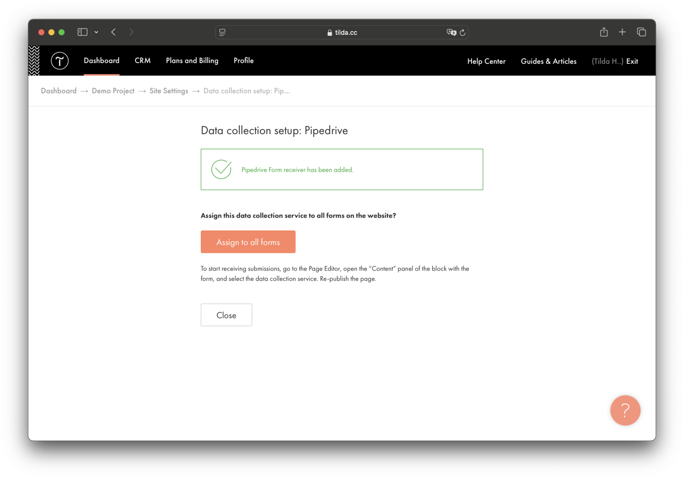Viewport: 684px width, 478px height.
Task: Go forward with the browser forward arrow
Action: [x=131, y=32]
